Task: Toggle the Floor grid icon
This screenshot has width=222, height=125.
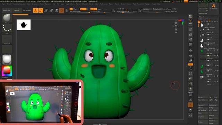Action: tap(190, 50)
